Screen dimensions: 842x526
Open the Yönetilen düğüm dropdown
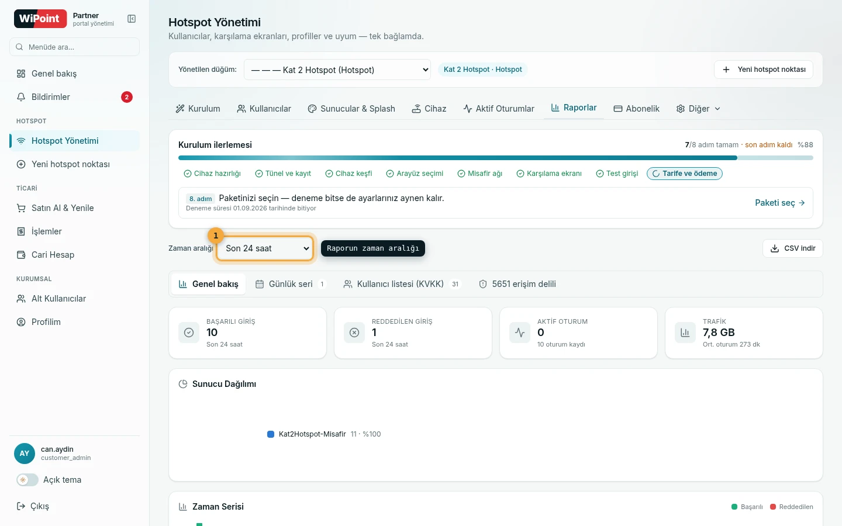(337, 70)
